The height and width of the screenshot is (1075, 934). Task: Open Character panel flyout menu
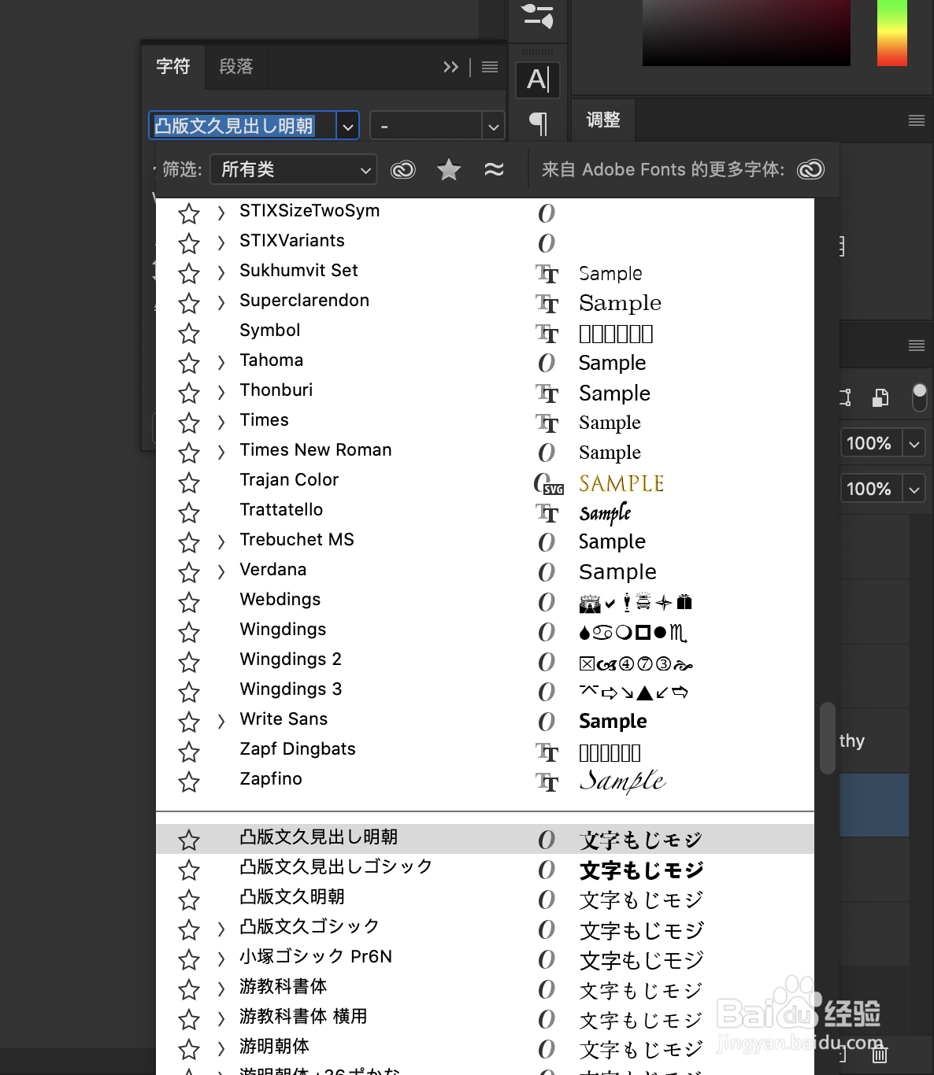point(490,67)
